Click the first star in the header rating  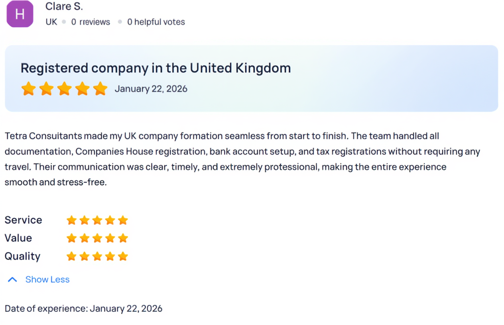point(28,89)
